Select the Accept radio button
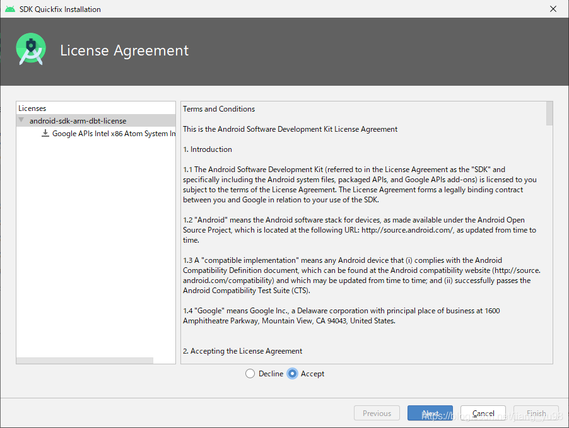The height and width of the screenshot is (428, 569). click(x=292, y=374)
